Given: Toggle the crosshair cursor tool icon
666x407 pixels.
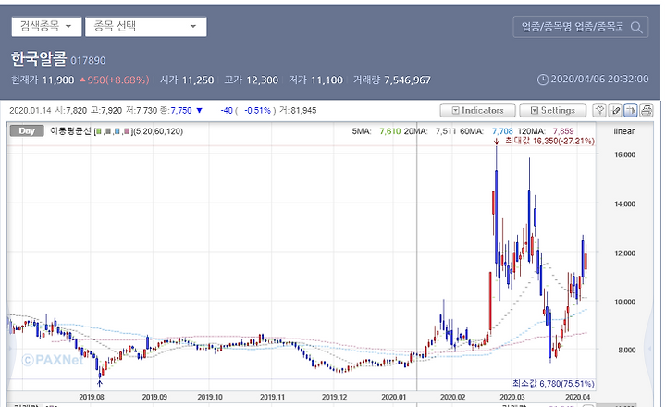Looking at the screenshot, I should point(631,110).
